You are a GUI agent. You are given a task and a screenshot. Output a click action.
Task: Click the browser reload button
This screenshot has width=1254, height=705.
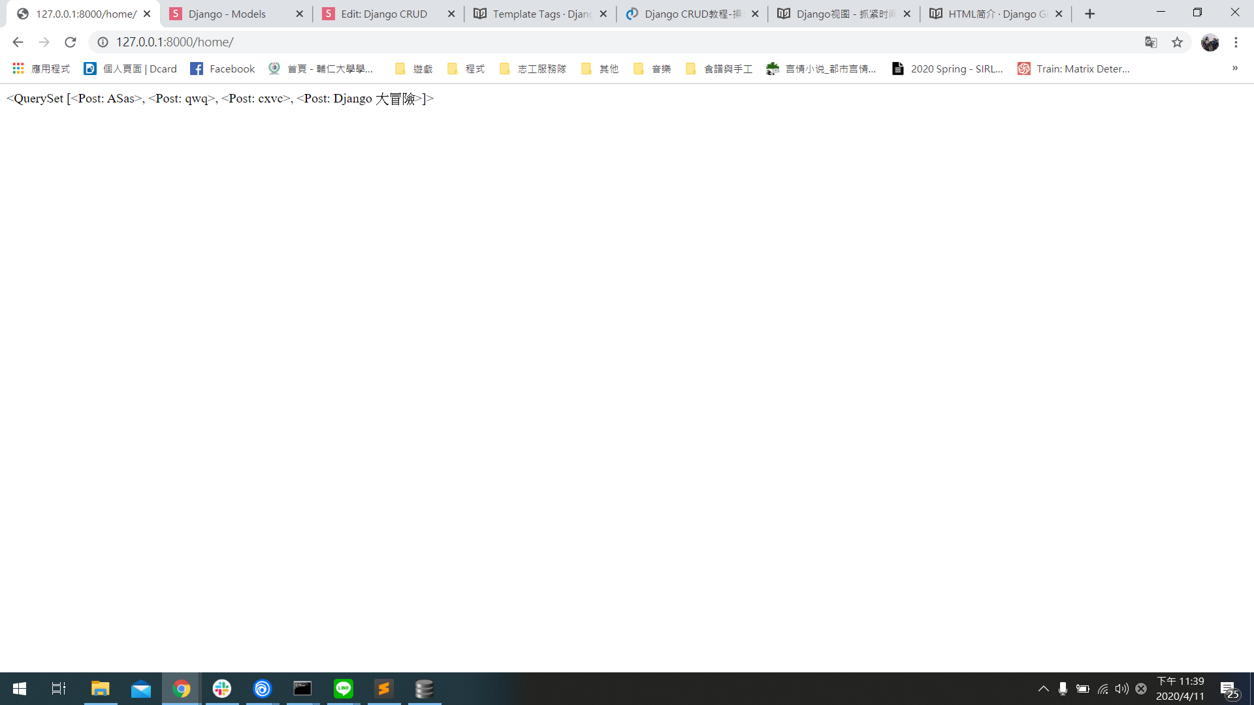pyautogui.click(x=71, y=42)
